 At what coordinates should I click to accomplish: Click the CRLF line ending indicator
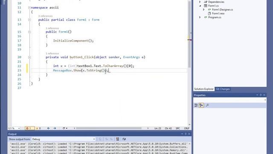[x=187, y=128]
